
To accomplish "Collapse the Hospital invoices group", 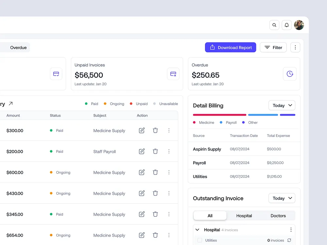I will 197,230.
